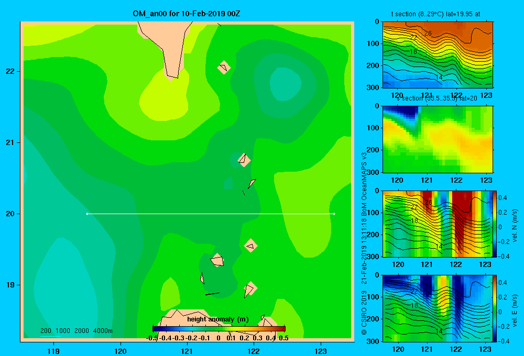Screen dimensions: 524x356
Task: Click the -0.4 tick on vel. E scale
Action: 504,341
